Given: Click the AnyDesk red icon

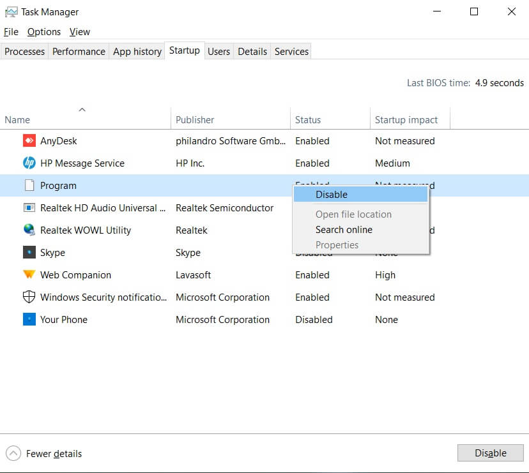Looking at the screenshot, I should [x=29, y=141].
